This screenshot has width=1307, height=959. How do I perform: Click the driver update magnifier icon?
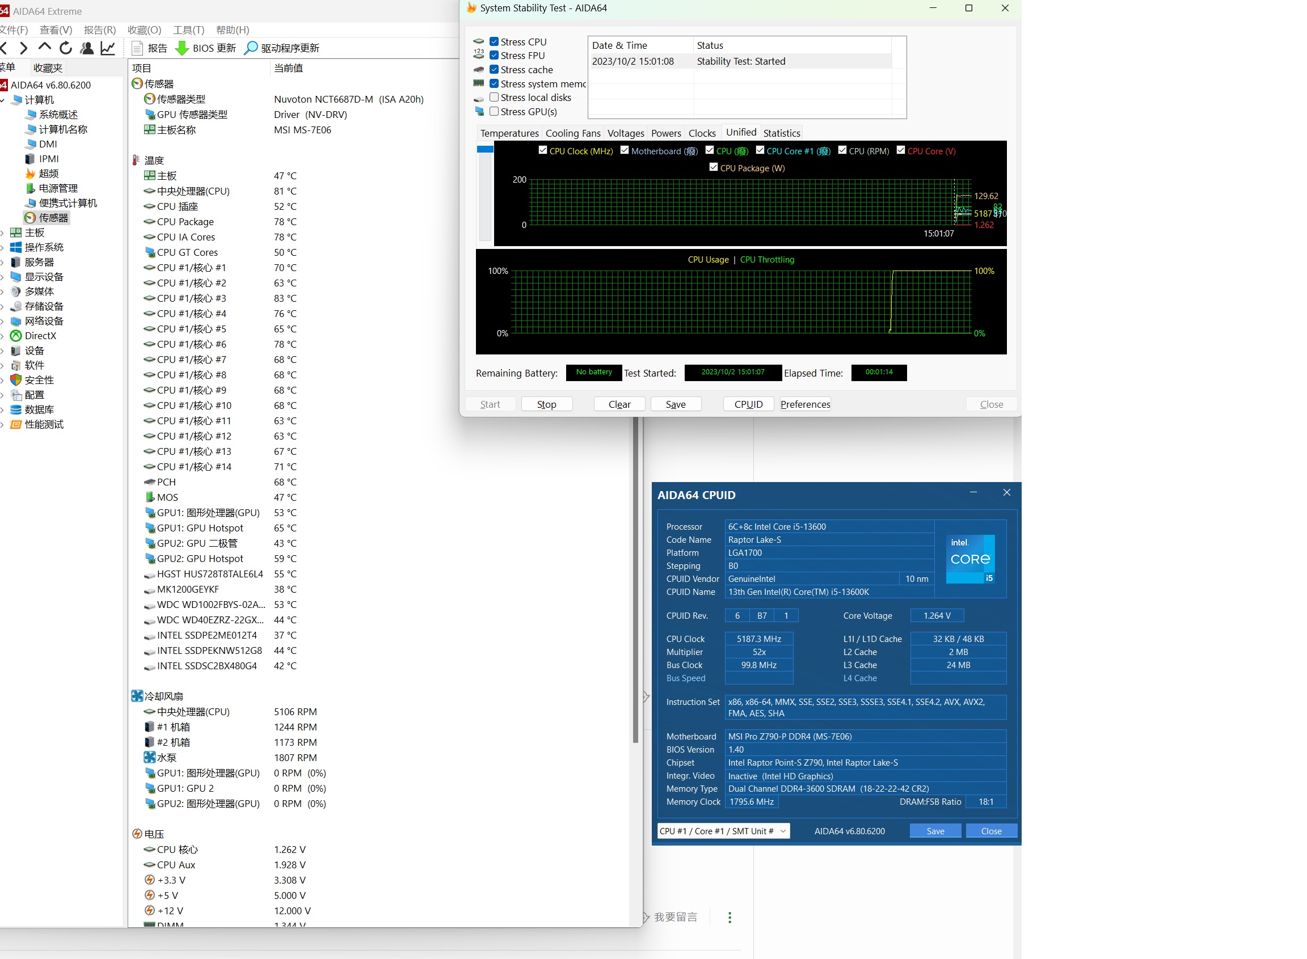[x=251, y=48]
